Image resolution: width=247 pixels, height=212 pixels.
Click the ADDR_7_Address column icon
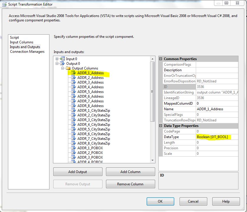73,101
